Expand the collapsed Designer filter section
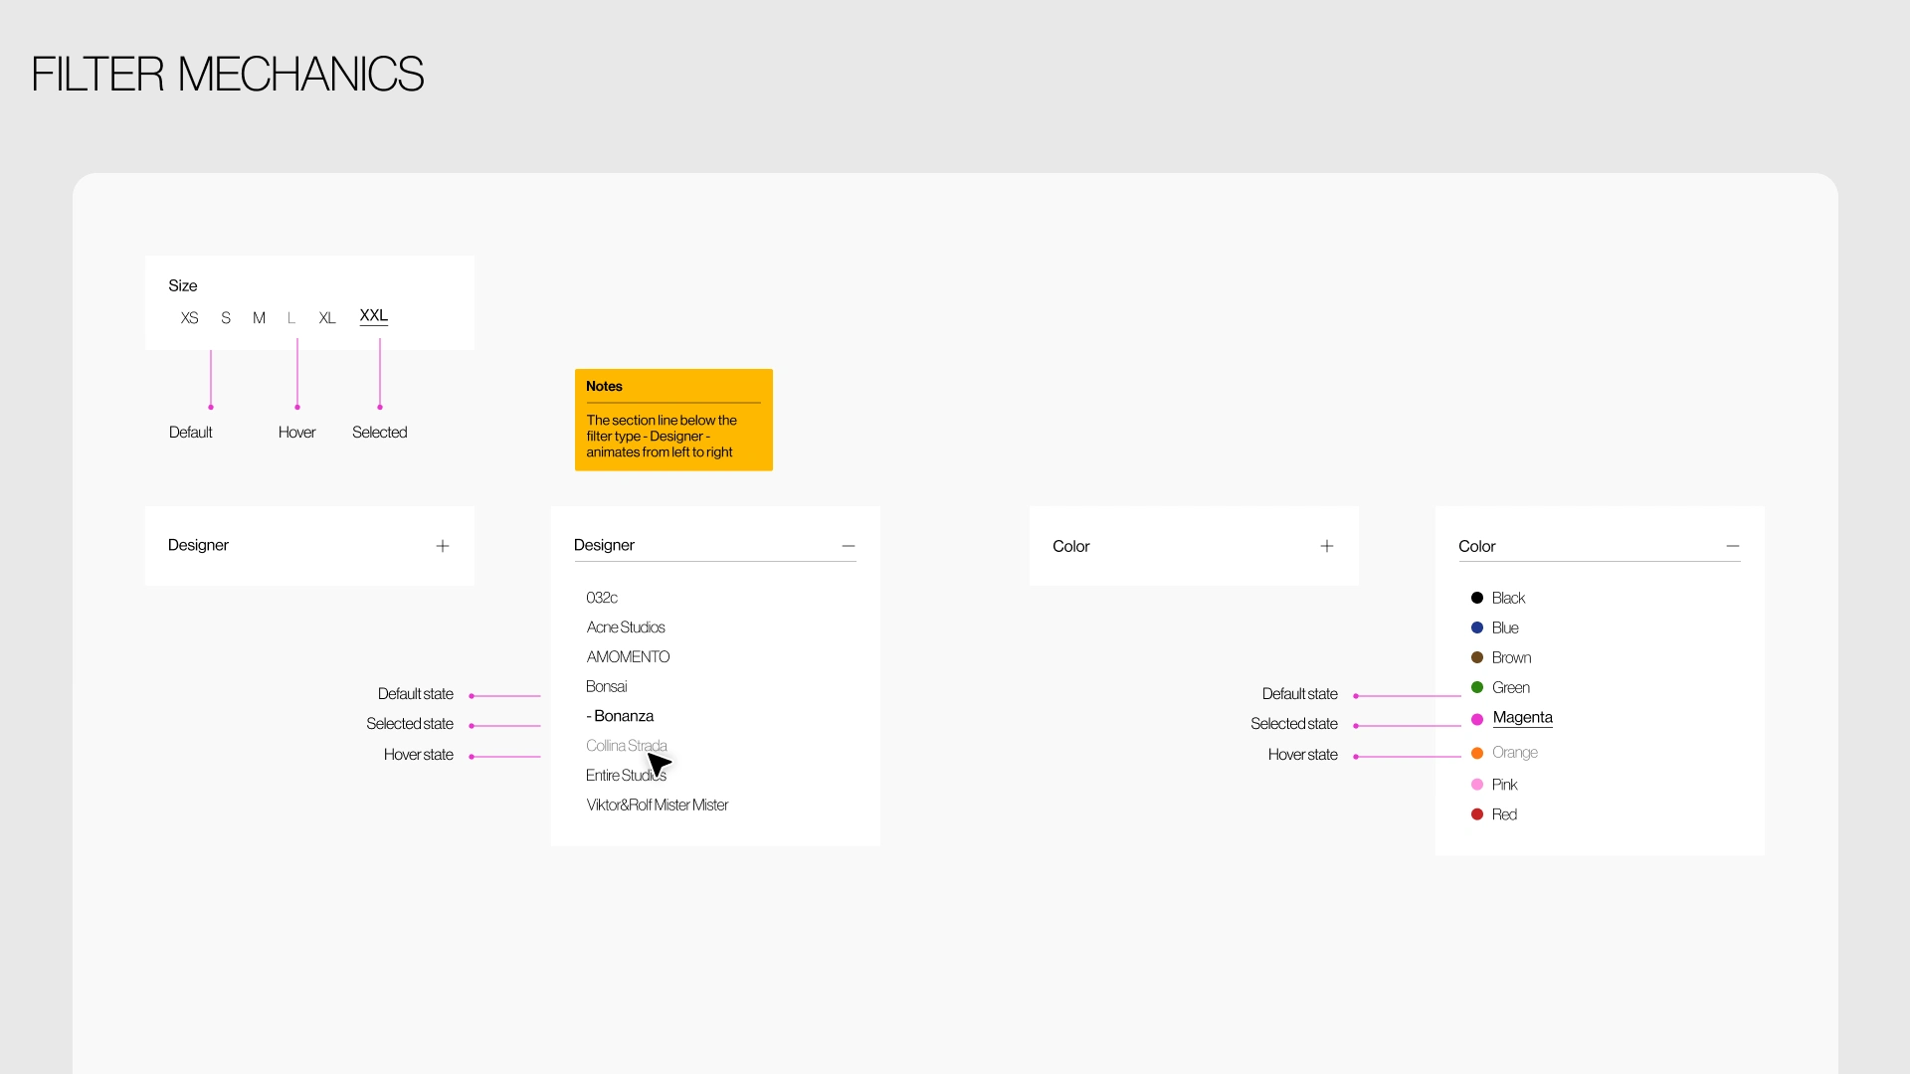 pyautogui.click(x=442, y=544)
